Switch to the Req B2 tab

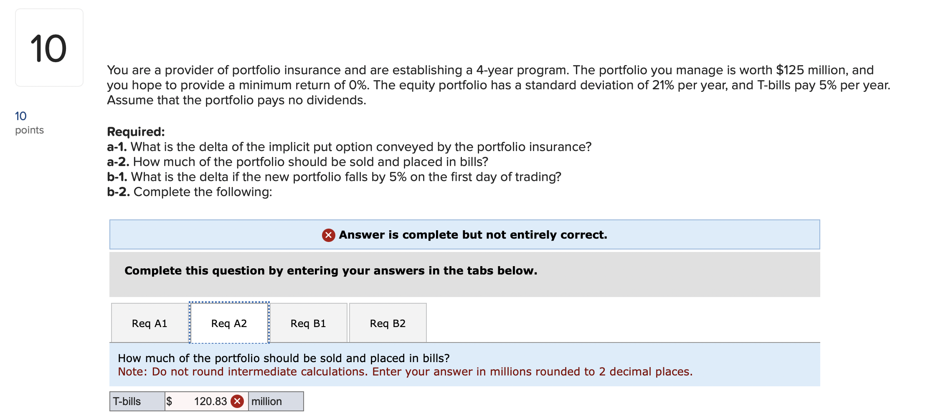(x=387, y=323)
